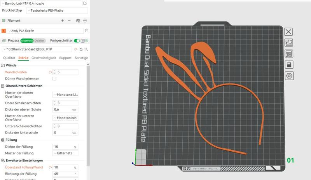Click the Dicke der Unterschale field
This screenshot has width=311, height=180.
[x=65, y=133]
